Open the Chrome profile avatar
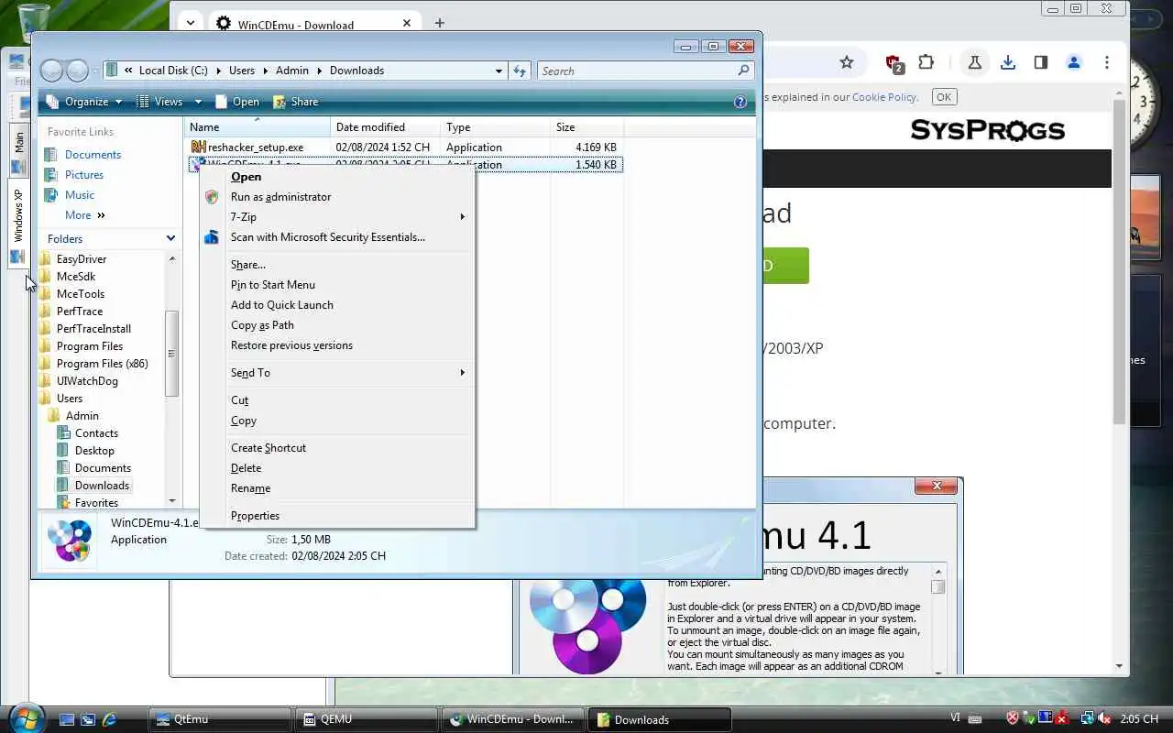Image resolution: width=1173 pixels, height=733 pixels. (1073, 62)
